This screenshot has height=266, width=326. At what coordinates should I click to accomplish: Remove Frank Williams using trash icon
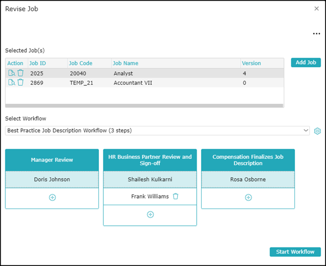(x=175, y=197)
